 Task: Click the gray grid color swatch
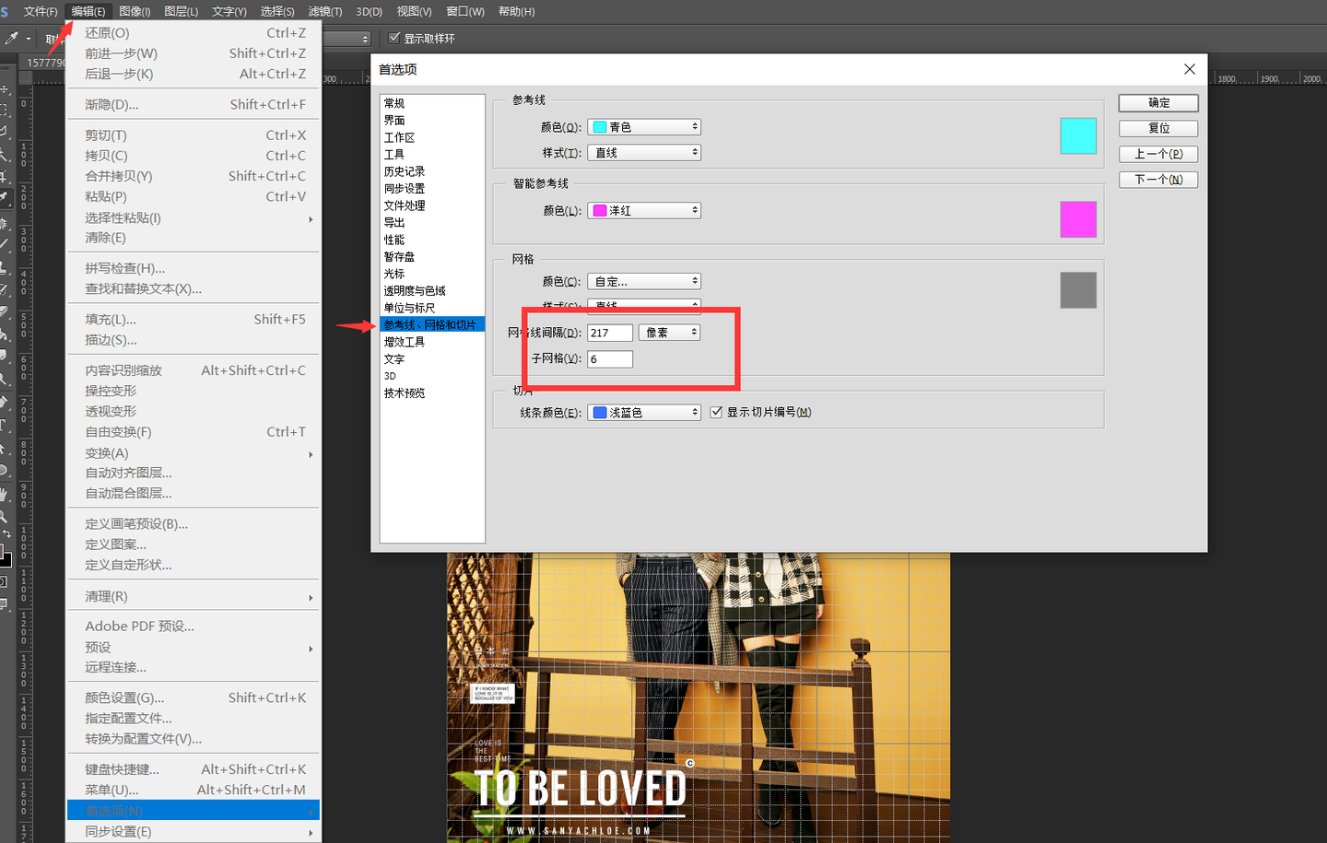pos(1078,290)
